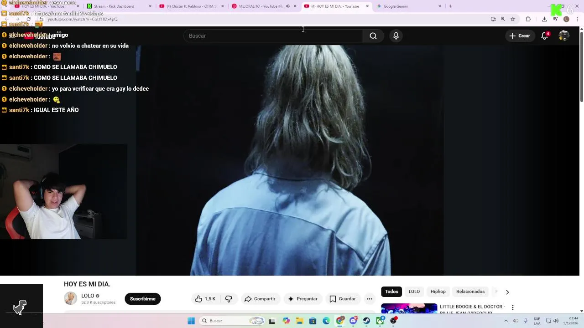
Task: Open the taskbar volume control
Action: pos(556,321)
